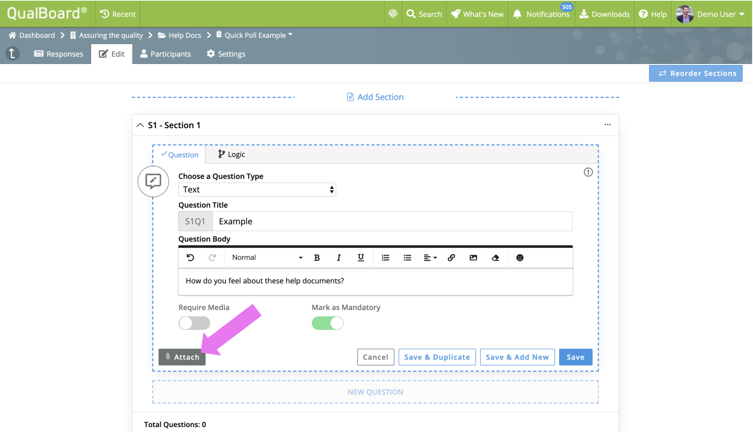Click the Question Title input field
Screen dimensions: 753x432
click(392, 221)
